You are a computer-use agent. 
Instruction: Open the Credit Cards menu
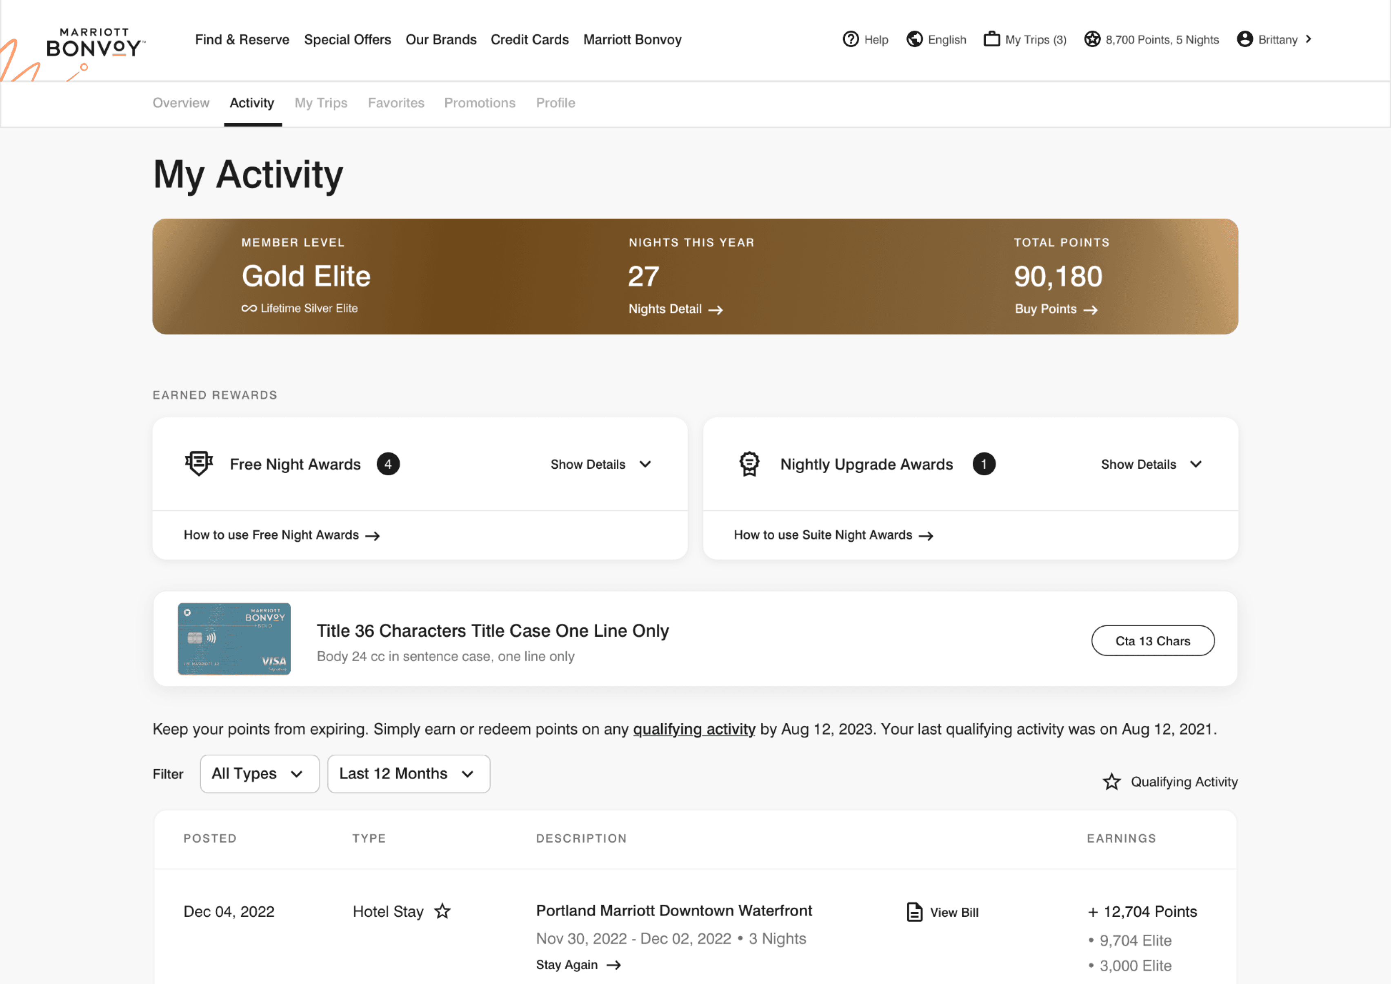point(529,40)
